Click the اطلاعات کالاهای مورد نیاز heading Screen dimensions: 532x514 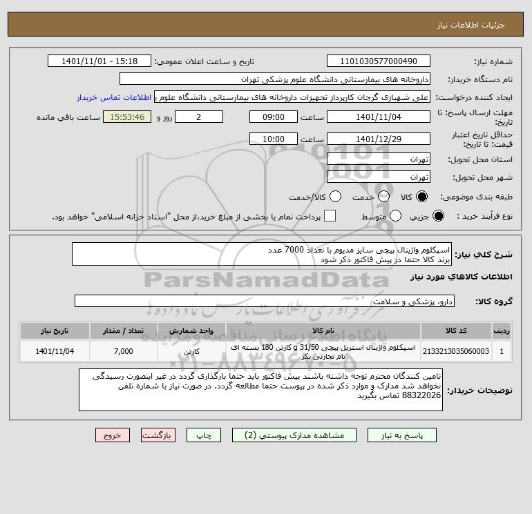(462, 277)
